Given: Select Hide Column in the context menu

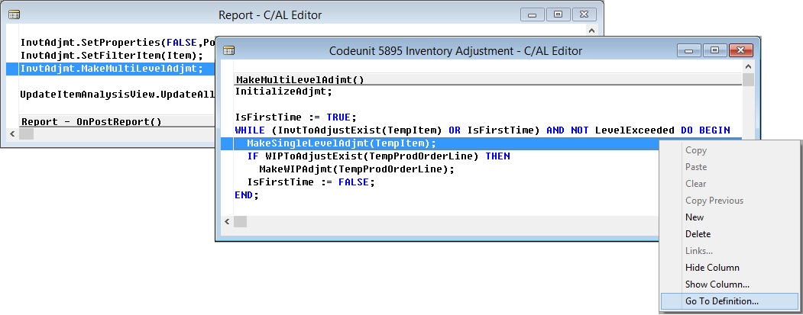Looking at the screenshot, I should (x=711, y=268).
